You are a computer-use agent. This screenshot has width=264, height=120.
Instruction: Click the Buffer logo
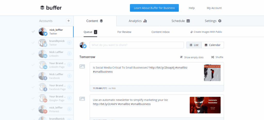click(x=51, y=8)
